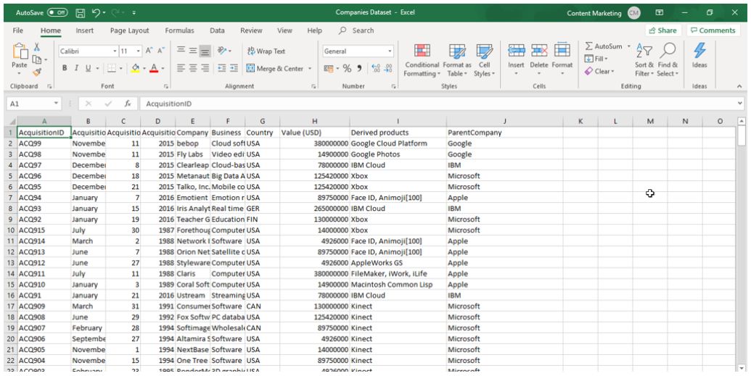Toggle Underline formatting
Viewport: 751px width, 376px height.
point(88,68)
